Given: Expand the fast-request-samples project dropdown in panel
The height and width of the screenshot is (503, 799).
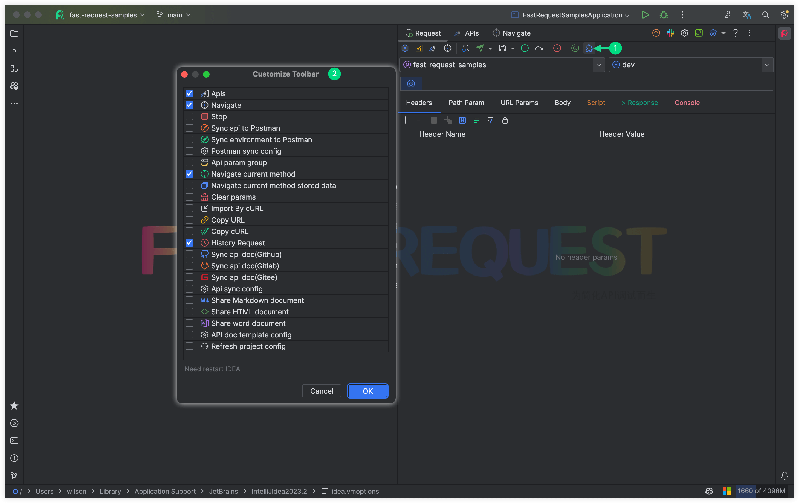Looking at the screenshot, I should tap(598, 65).
